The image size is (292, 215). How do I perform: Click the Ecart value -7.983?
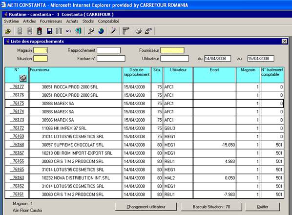pos(214,194)
